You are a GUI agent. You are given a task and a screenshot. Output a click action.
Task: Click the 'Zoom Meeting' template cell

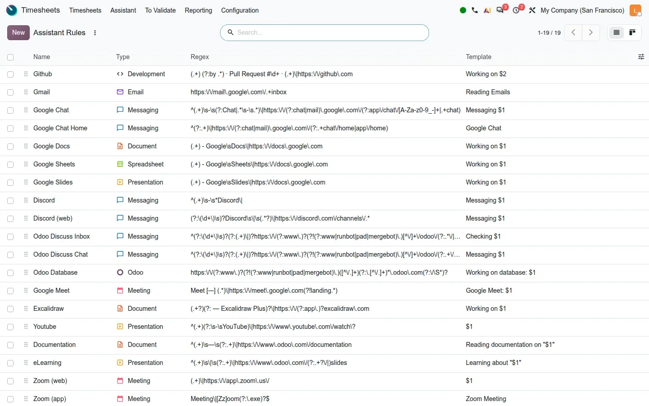pyautogui.click(x=486, y=399)
